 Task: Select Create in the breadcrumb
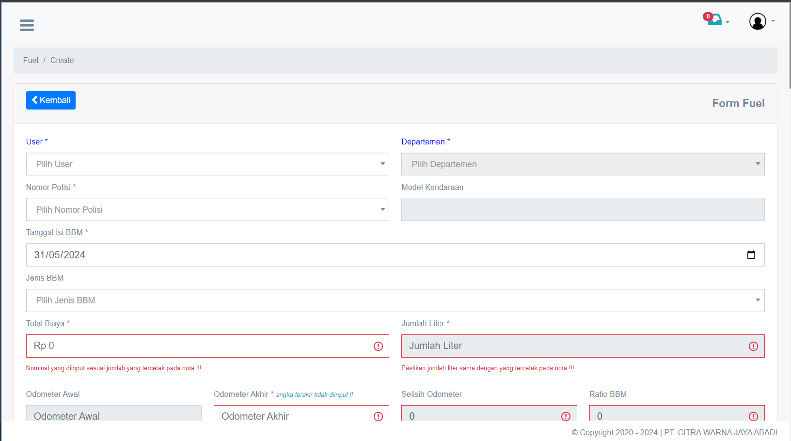62,61
